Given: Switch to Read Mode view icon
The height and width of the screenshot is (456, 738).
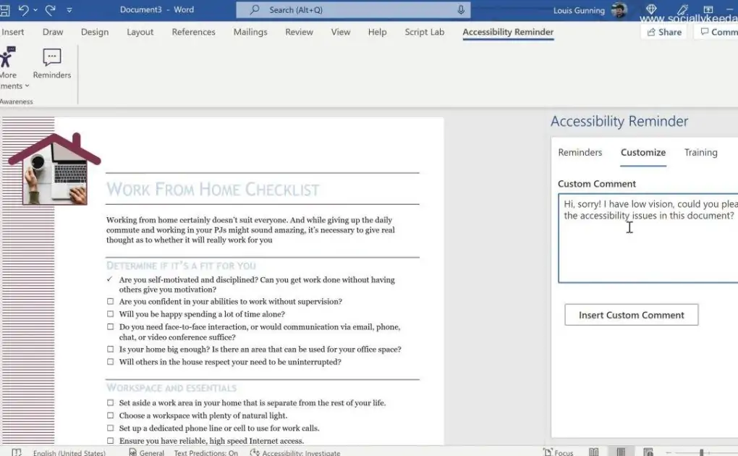Looking at the screenshot, I should [x=594, y=452].
